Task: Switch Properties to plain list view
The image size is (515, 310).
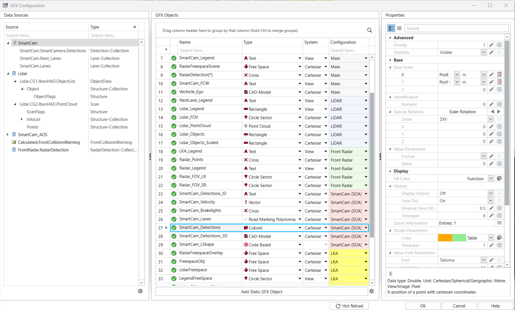Action: tap(399, 28)
